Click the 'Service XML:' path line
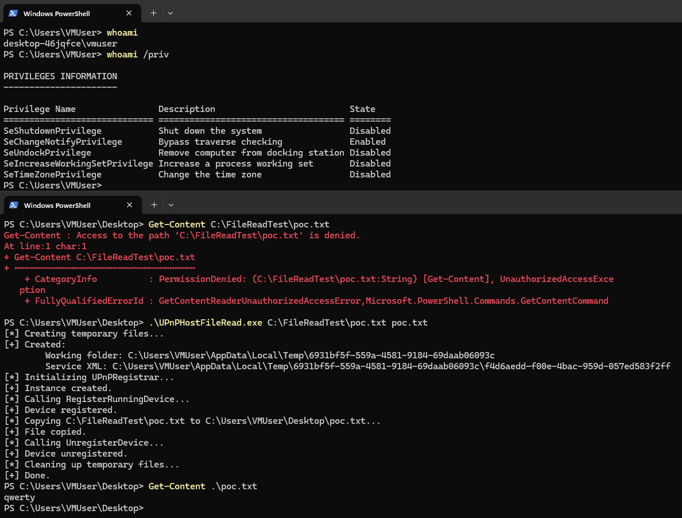 click(x=358, y=366)
